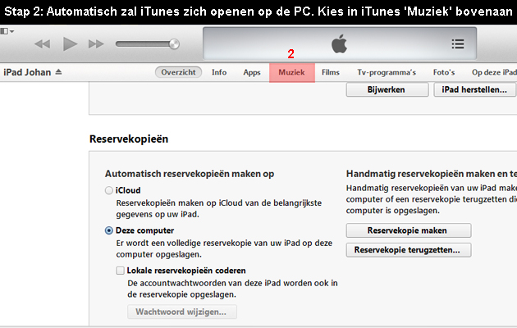Skip forward with the fast-forward icon
This screenshot has width=517, height=328.
(x=96, y=43)
